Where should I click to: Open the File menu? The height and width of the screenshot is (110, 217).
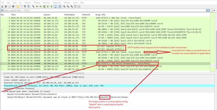[x=3, y=3]
